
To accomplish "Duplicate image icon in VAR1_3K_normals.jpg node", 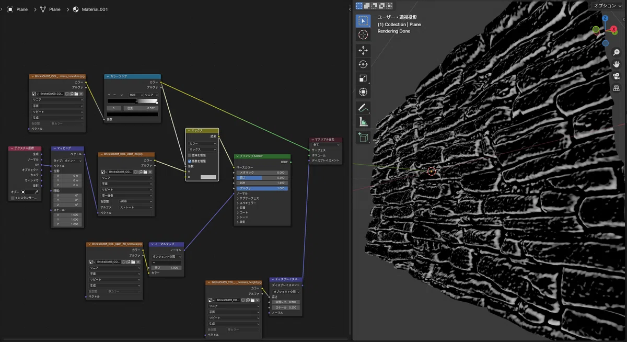I will coord(129,261).
